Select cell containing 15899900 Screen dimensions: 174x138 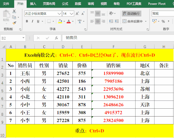[114, 73]
